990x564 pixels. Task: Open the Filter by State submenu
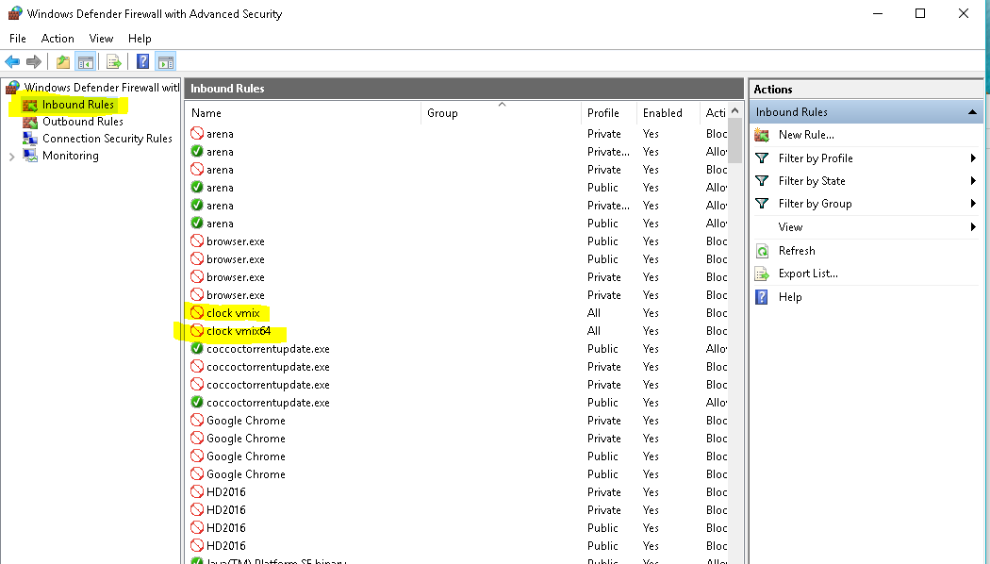tap(812, 181)
